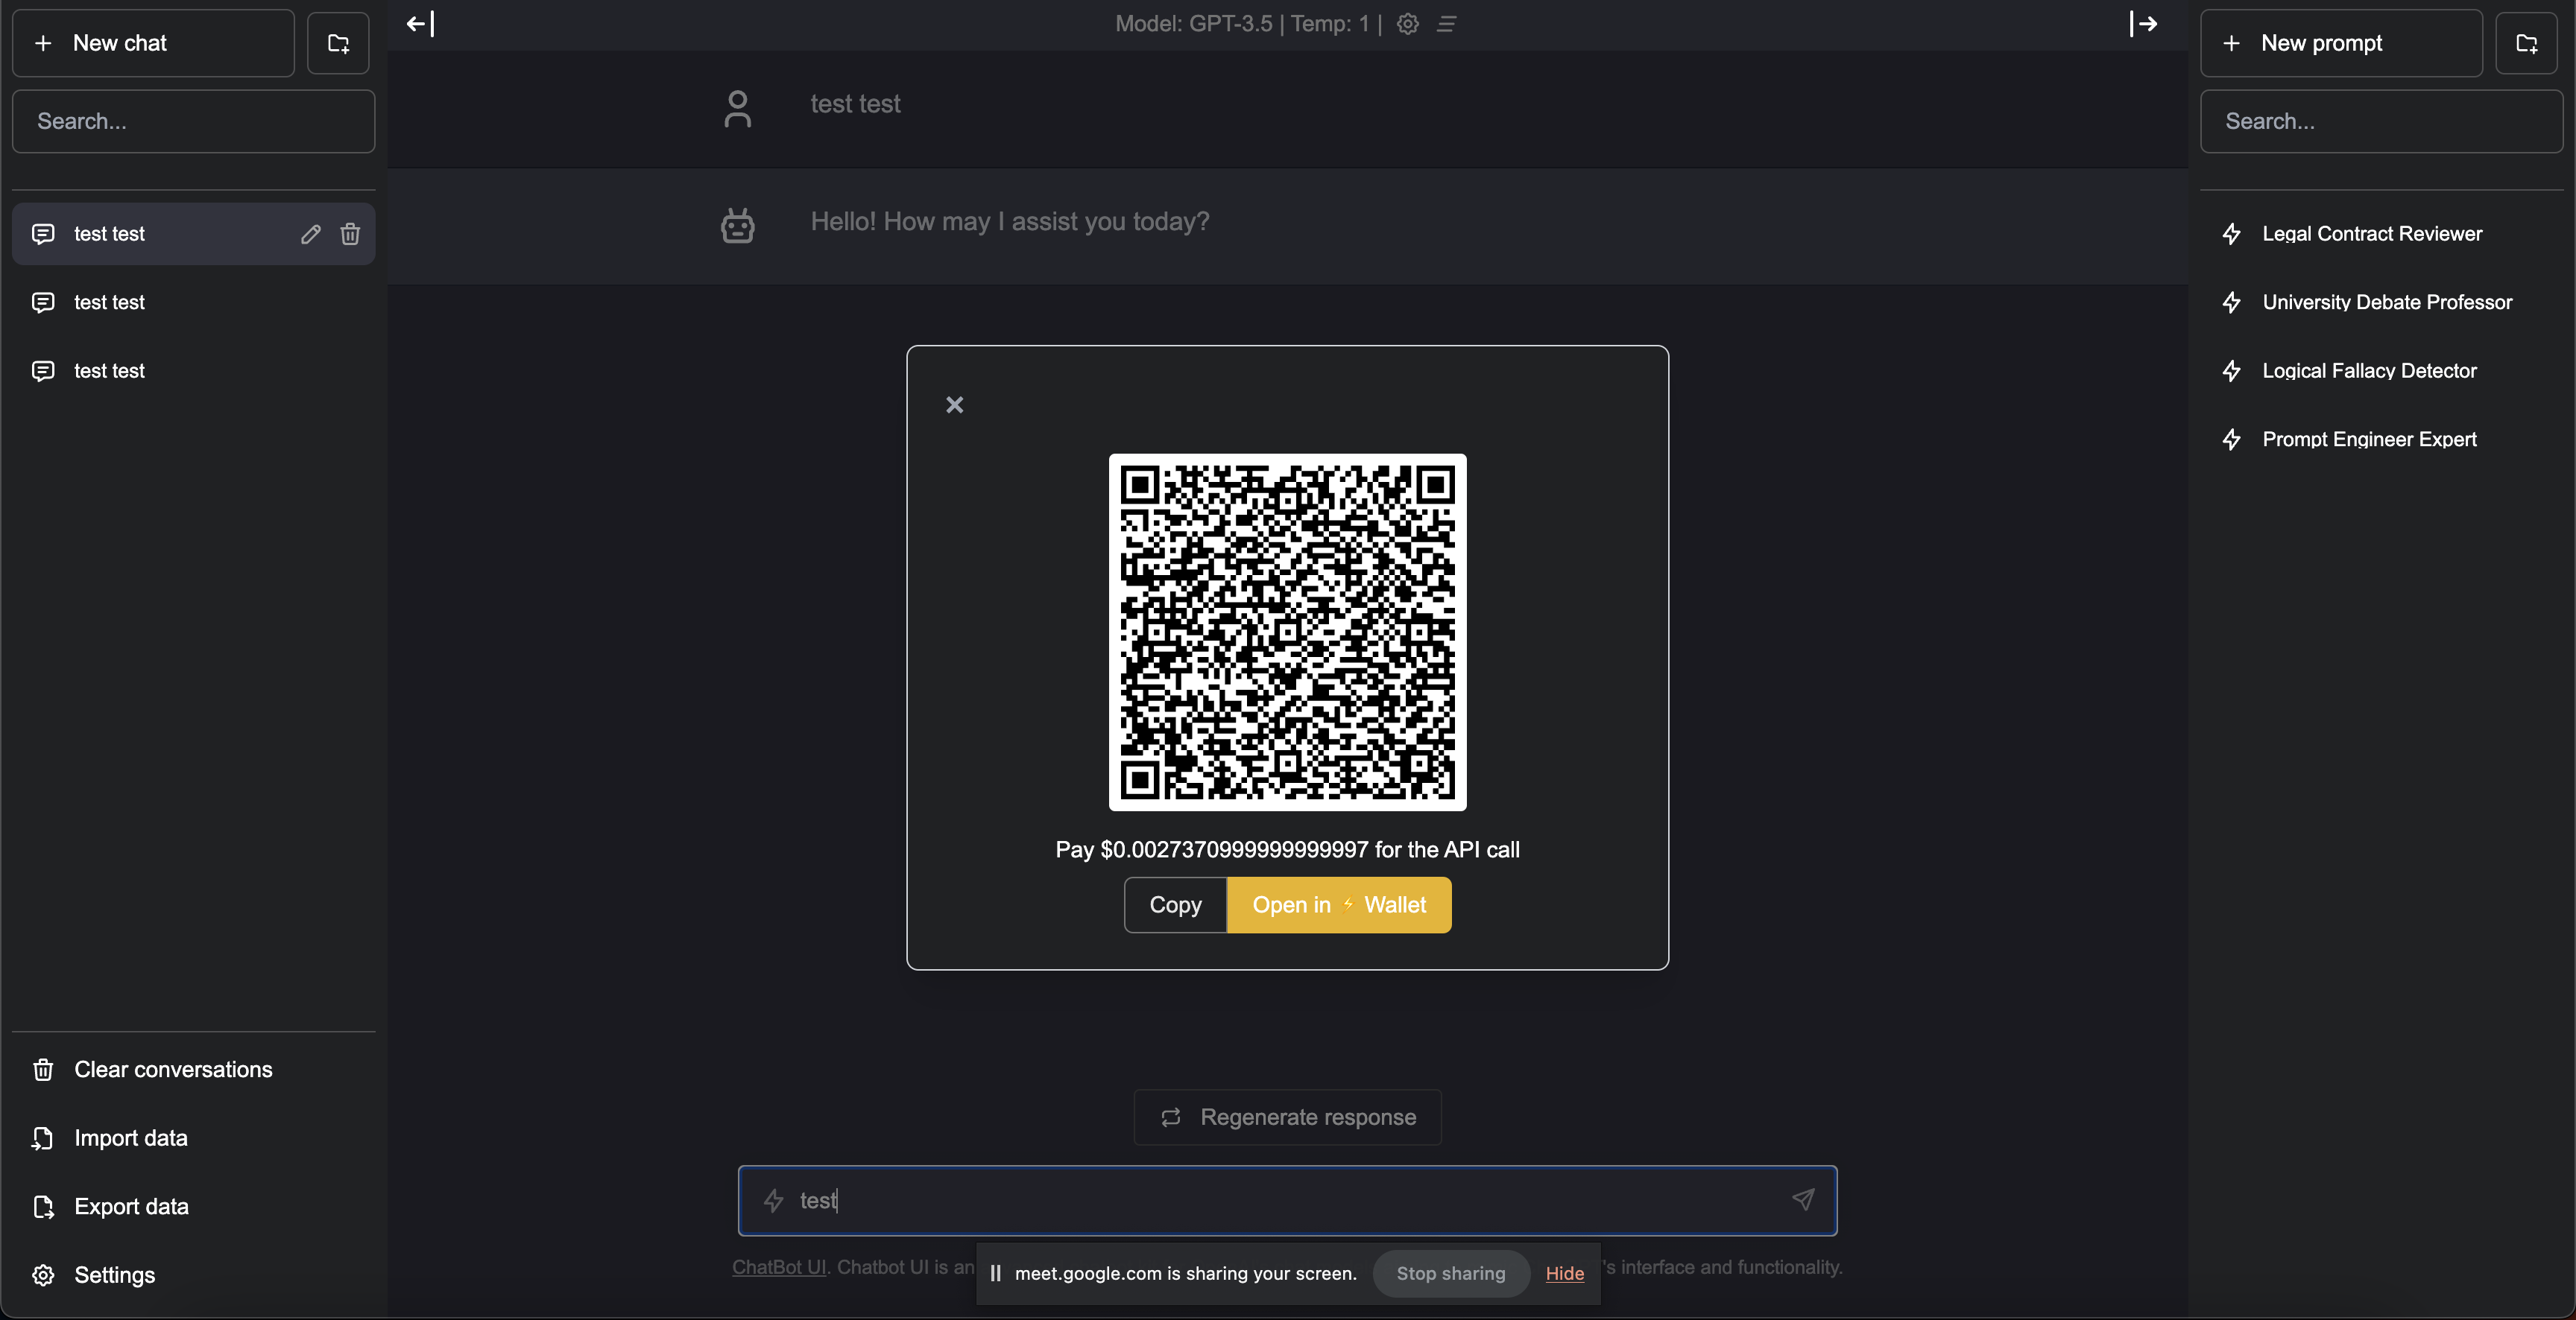
Task: Collapse the right prompt sidebar
Action: click(2143, 24)
